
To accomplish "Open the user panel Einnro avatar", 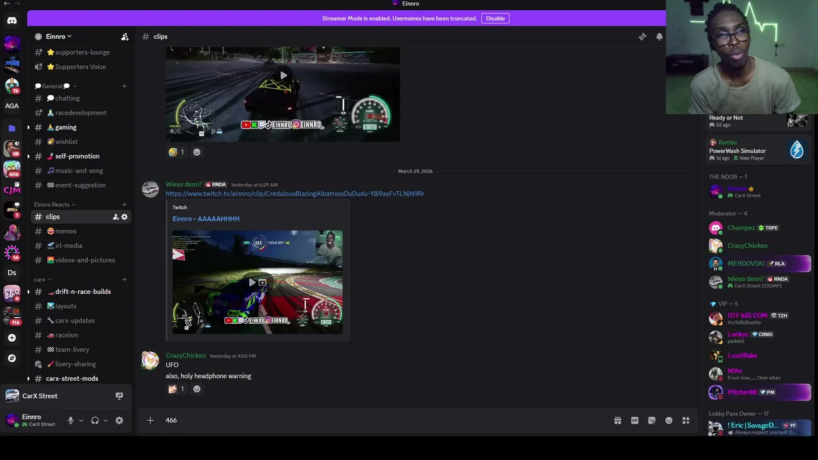I will [x=12, y=420].
